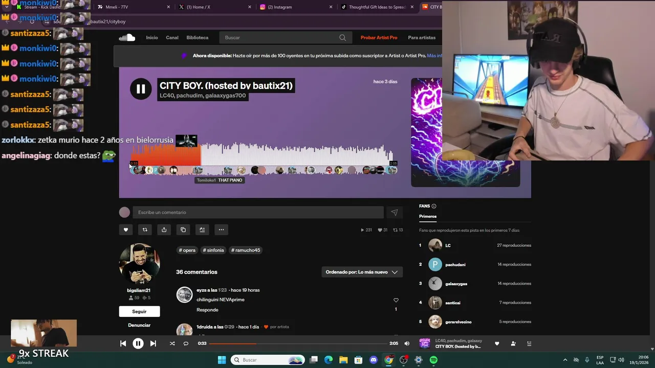655x368 pixels.
Task: Click the #sinfonia tag
Action: (x=213, y=250)
